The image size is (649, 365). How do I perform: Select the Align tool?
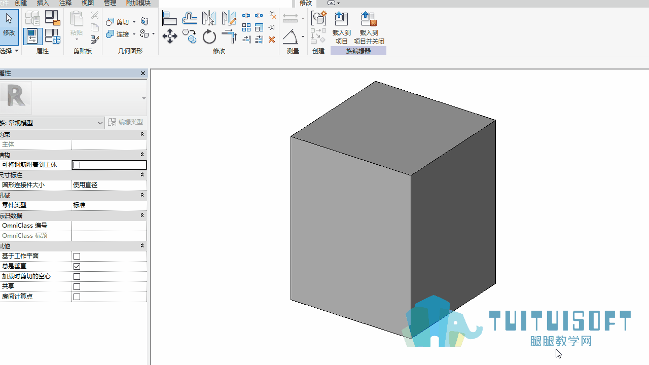169,19
